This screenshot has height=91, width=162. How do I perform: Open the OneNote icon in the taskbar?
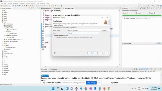click(90, 88)
